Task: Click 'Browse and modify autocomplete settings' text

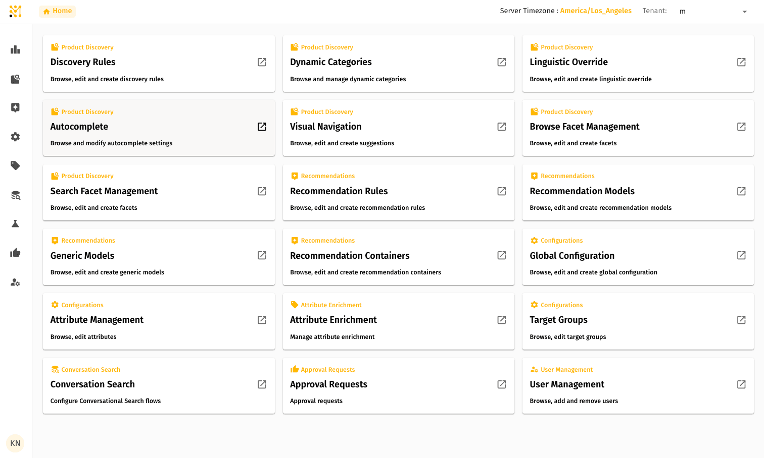Action: click(111, 143)
